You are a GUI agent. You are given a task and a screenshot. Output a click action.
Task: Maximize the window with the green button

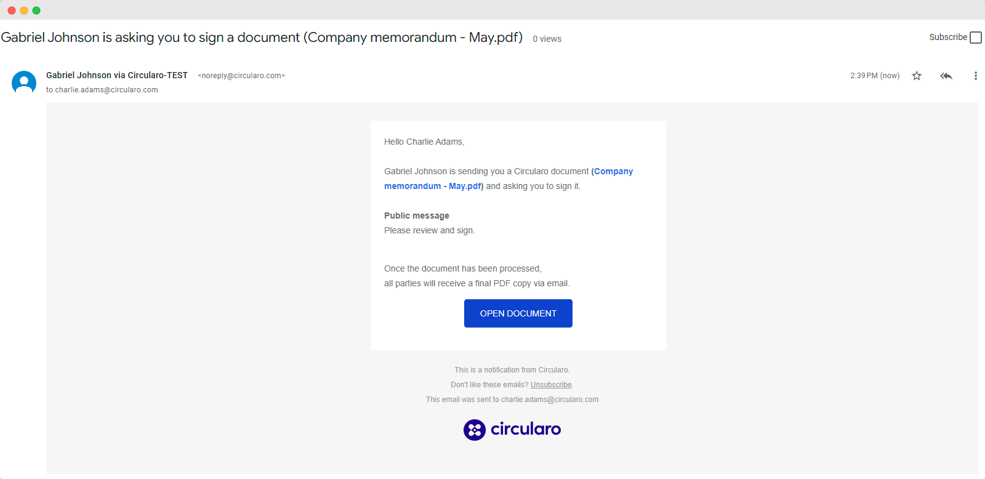(x=36, y=10)
